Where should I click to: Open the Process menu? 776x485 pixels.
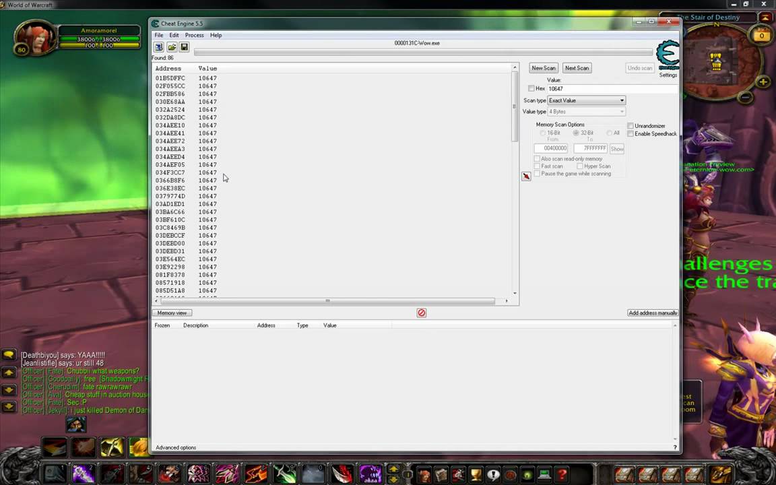(x=195, y=35)
